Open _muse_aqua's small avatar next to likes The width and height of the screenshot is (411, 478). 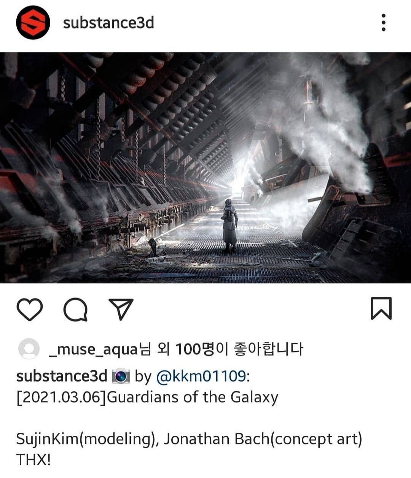pos(29,349)
